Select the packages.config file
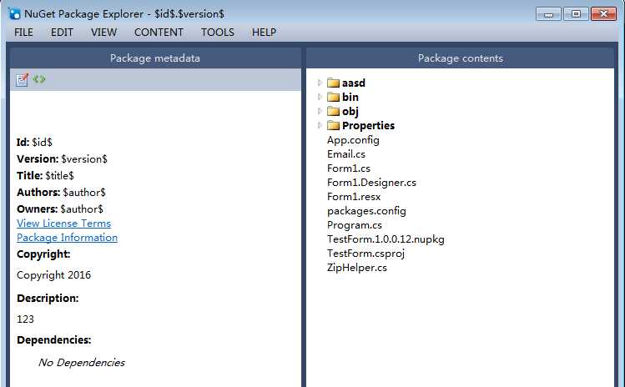 tap(366, 211)
